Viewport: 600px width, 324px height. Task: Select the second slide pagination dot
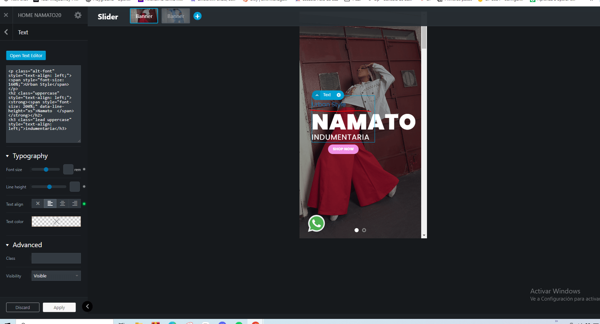[364, 230]
